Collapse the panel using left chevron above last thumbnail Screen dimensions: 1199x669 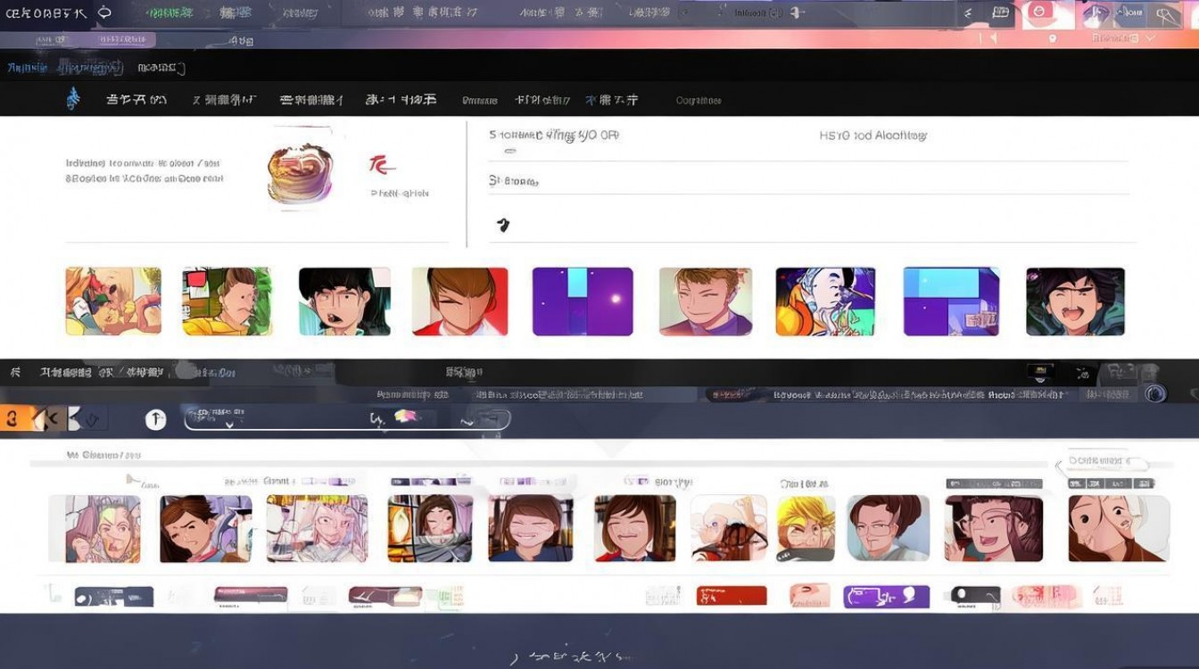click(1060, 465)
